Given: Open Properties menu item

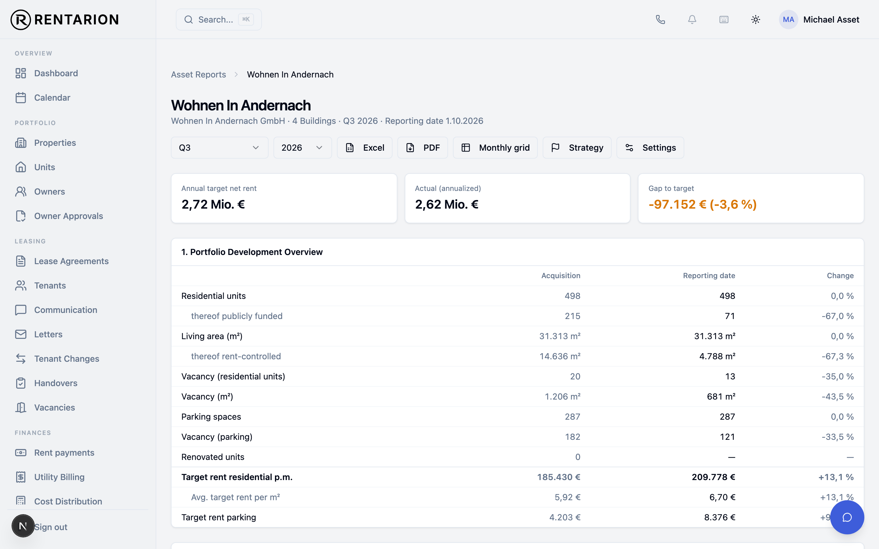Looking at the screenshot, I should [x=55, y=143].
